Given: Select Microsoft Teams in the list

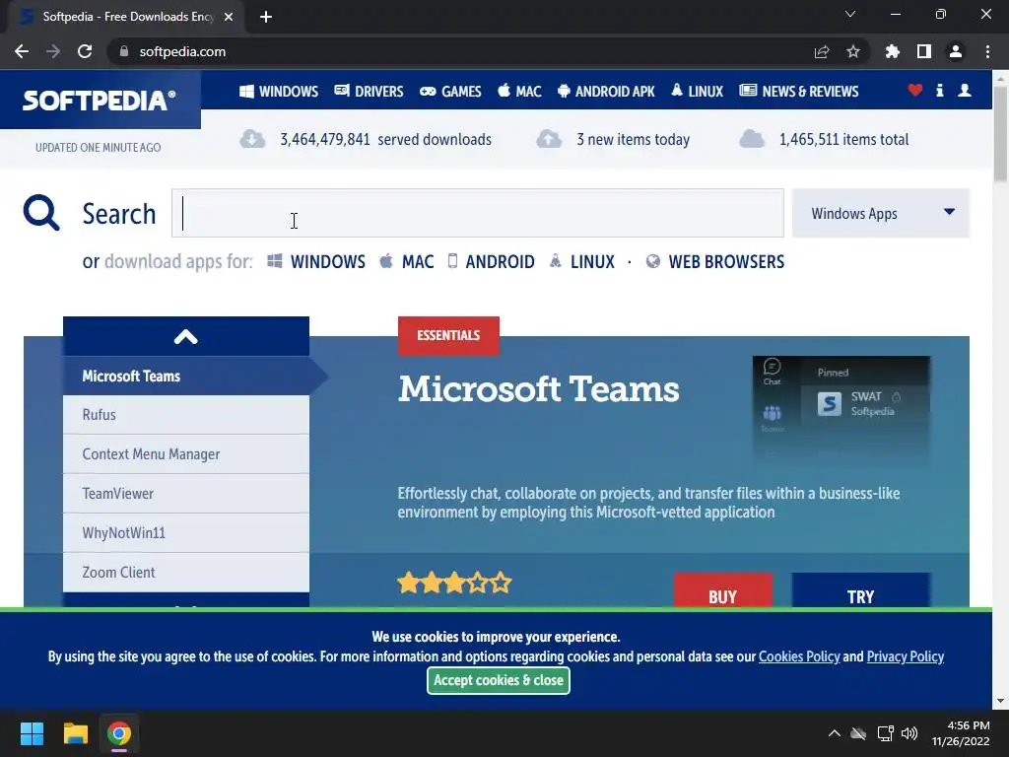Looking at the screenshot, I should tap(186, 376).
